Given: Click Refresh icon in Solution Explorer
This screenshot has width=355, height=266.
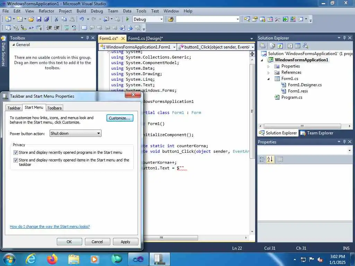Looking at the screenshot, I should (280, 46).
